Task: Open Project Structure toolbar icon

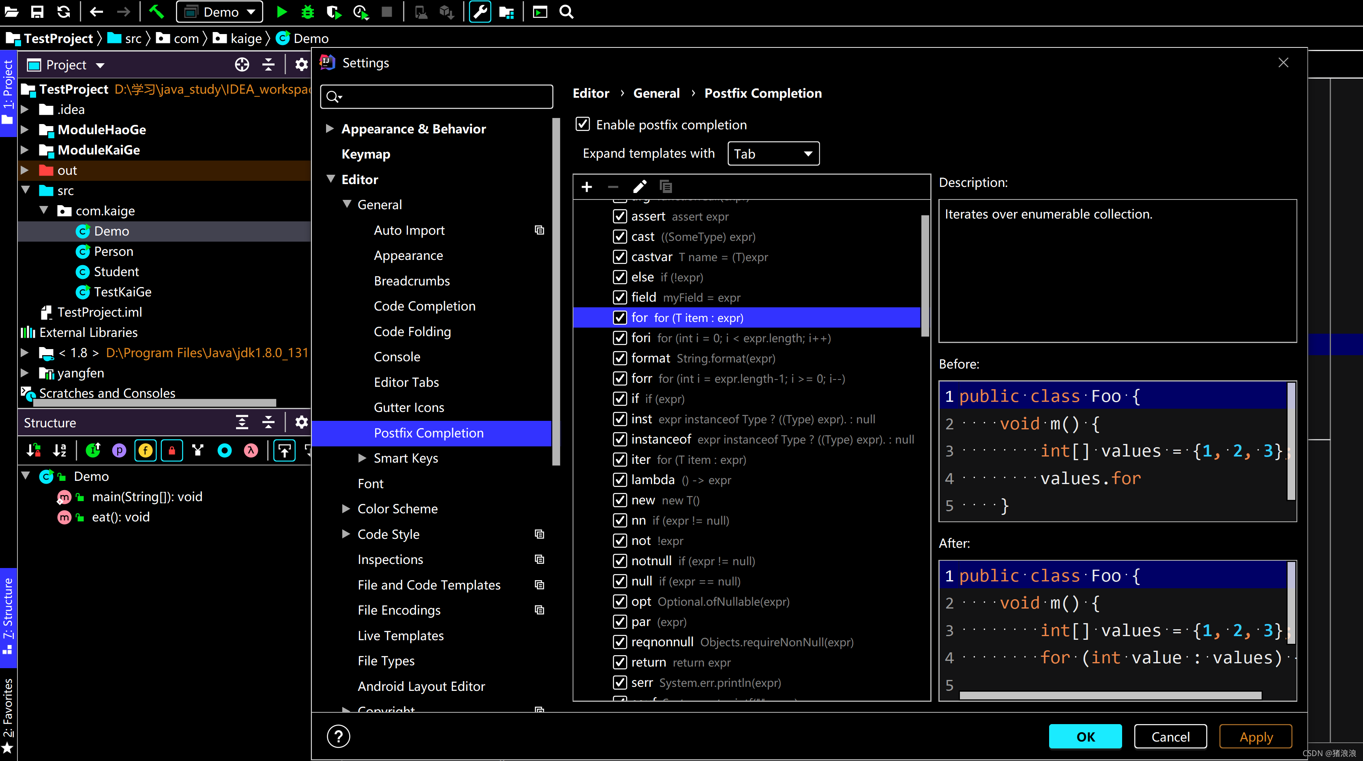Action: tap(507, 12)
